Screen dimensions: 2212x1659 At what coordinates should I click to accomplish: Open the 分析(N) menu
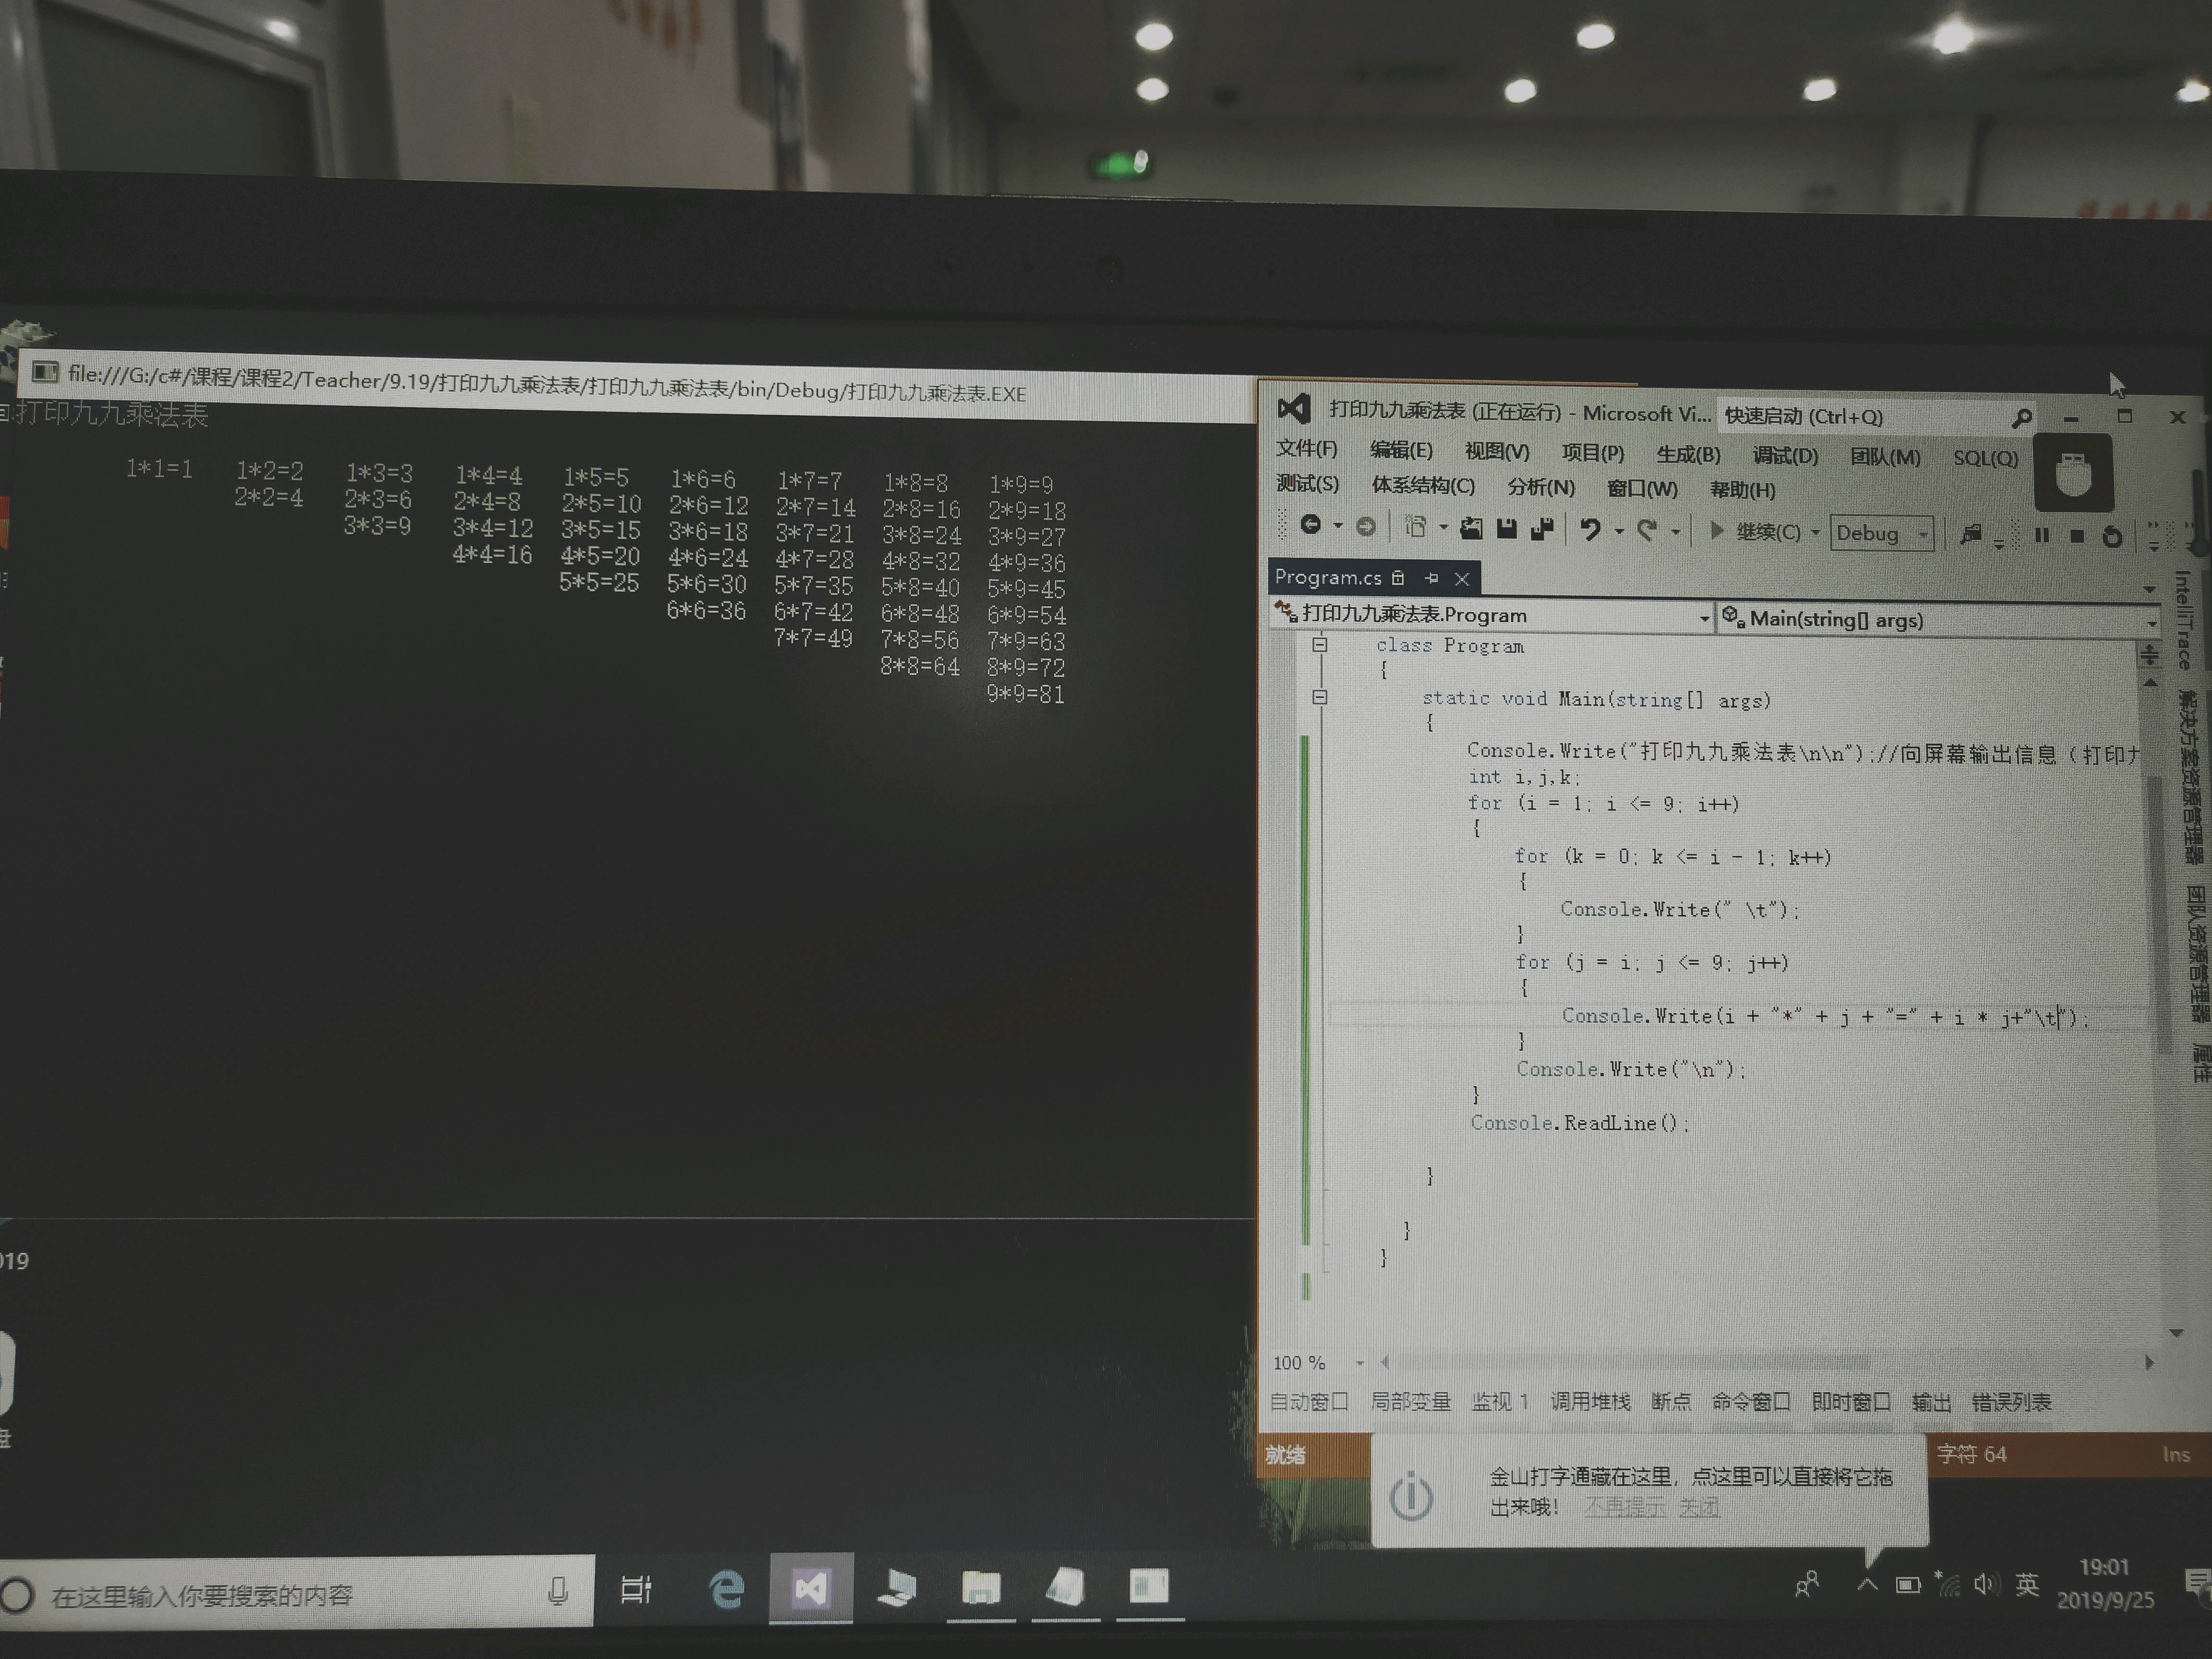click(x=1541, y=487)
